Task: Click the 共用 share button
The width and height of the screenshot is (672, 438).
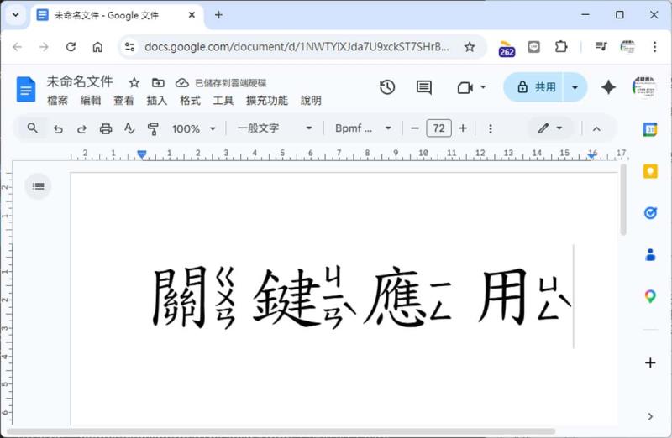Action: (x=534, y=87)
